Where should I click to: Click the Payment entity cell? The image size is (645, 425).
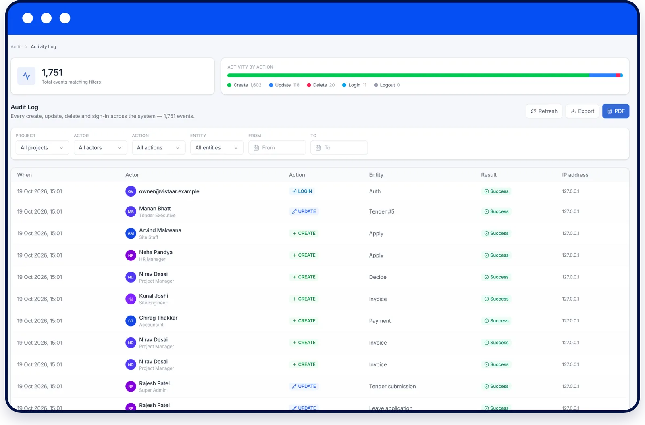pyautogui.click(x=380, y=321)
